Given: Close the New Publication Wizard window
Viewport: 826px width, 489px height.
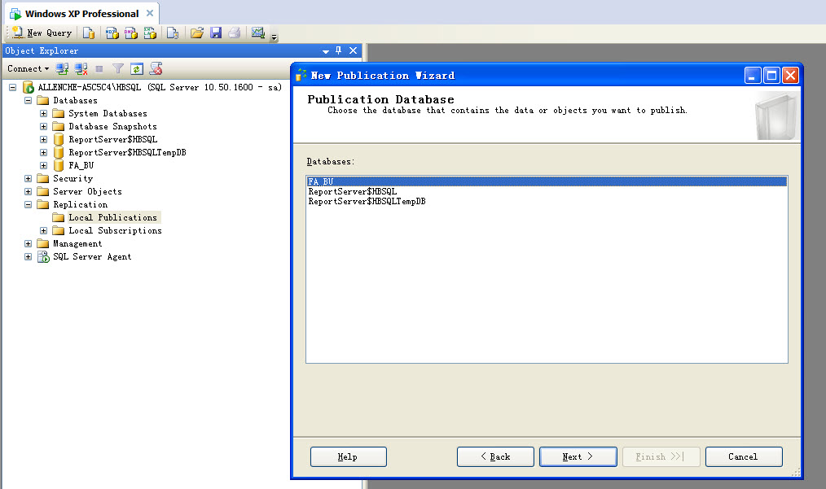Looking at the screenshot, I should point(790,76).
